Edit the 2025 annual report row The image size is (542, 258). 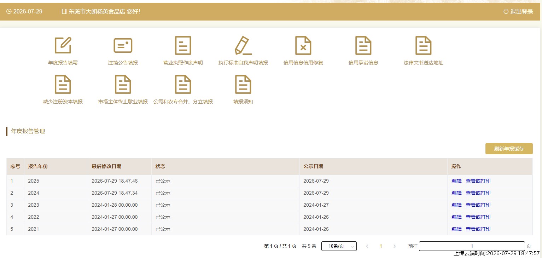pyautogui.click(x=456, y=181)
